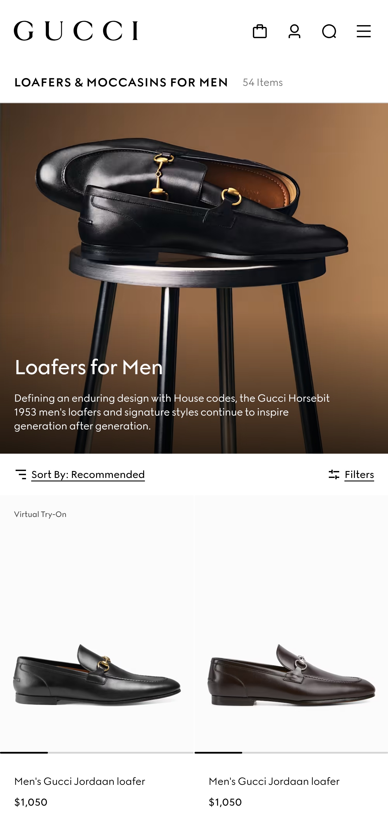Open the hamburger menu icon
Screen dimensions: 388x827
(364, 31)
